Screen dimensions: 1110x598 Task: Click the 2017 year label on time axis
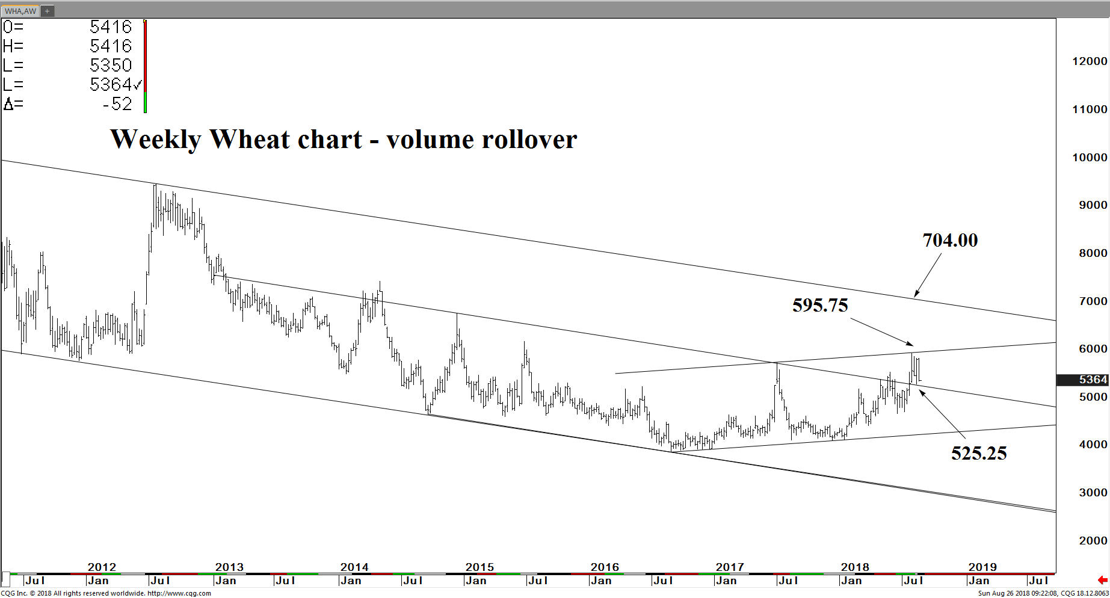(730, 567)
